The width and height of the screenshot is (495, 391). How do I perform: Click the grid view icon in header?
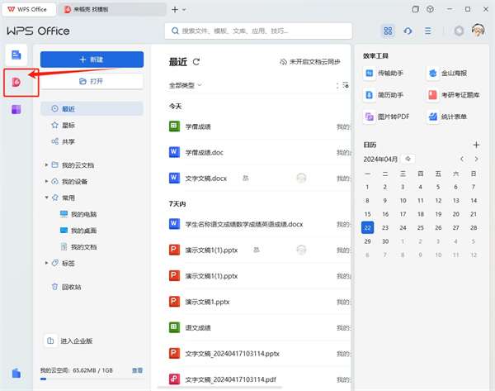pos(388,31)
